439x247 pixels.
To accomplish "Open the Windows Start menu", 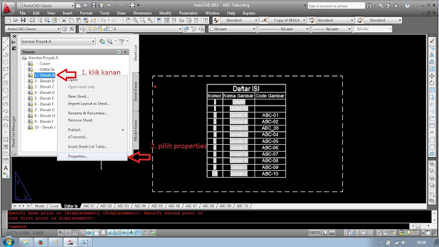I will pos(8,242).
